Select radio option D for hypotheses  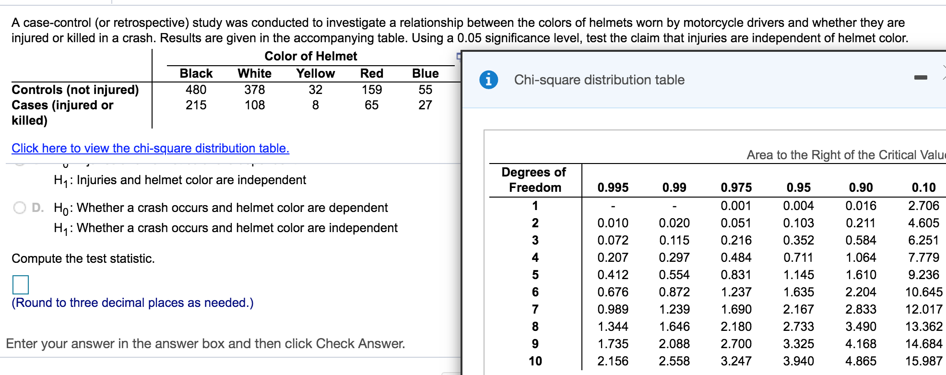(x=20, y=208)
